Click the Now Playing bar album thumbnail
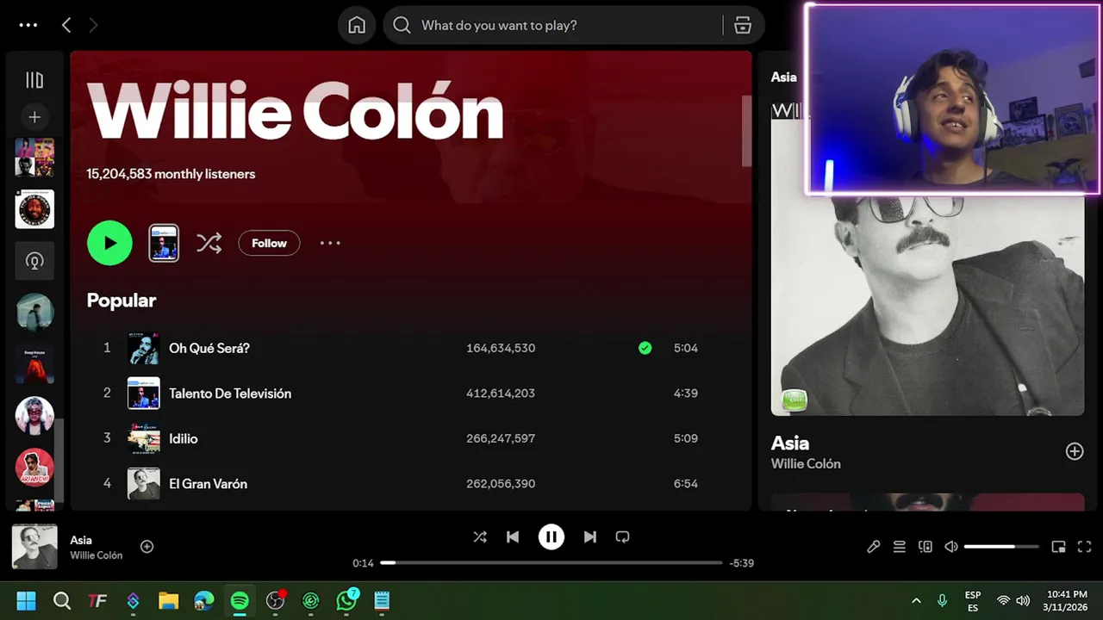This screenshot has height=620, width=1103. tap(34, 547)
